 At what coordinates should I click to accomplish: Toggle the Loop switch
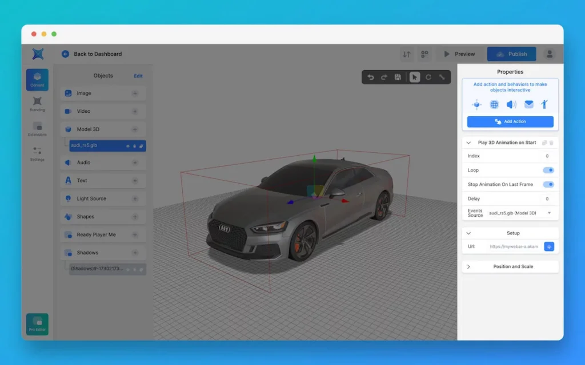[548, 170]
